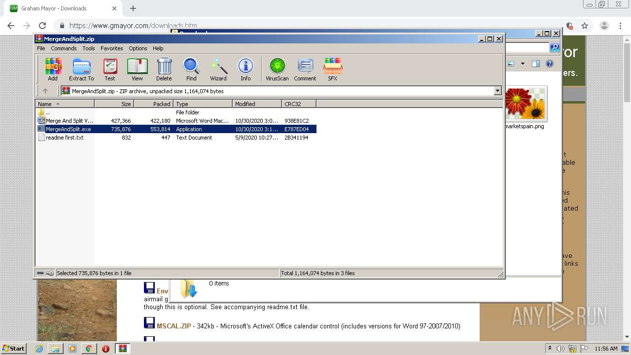Open the Options menu
The width and height of the screenshot is (631, 355).
click(x=138, y=48)
